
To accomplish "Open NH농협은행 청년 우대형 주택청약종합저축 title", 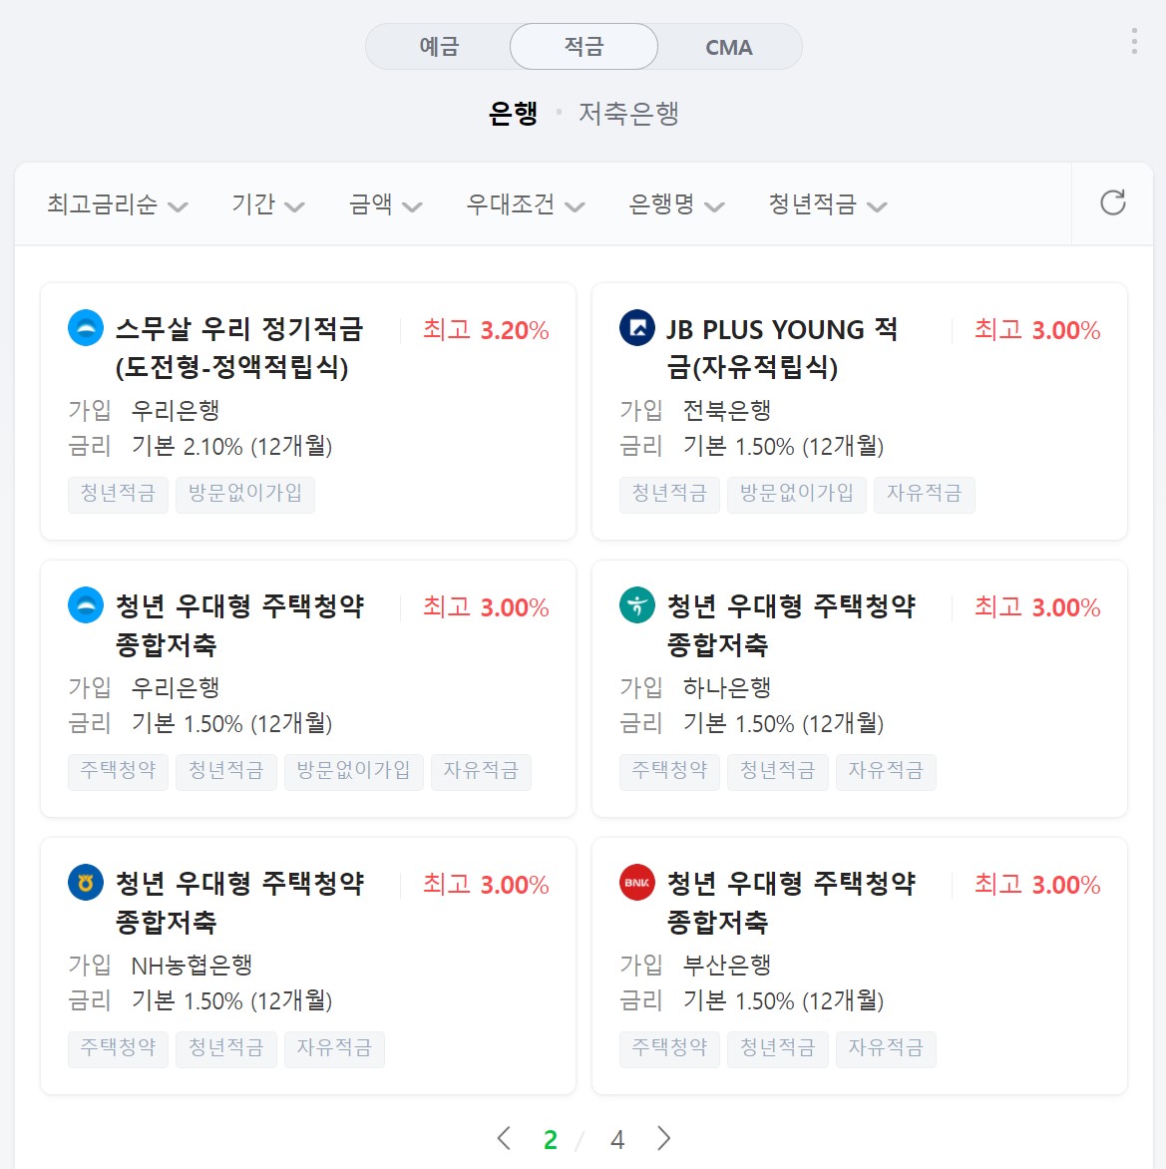I will (239, 902).
